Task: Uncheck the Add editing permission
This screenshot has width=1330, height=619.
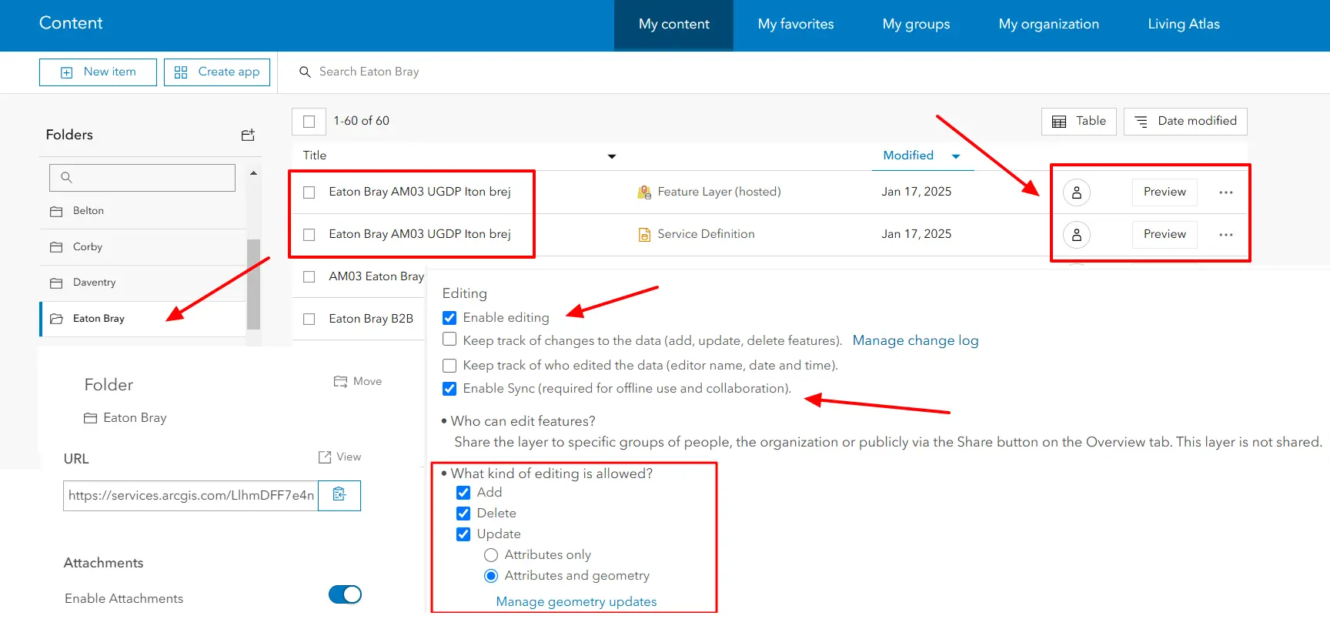Action: pos(463,492)
